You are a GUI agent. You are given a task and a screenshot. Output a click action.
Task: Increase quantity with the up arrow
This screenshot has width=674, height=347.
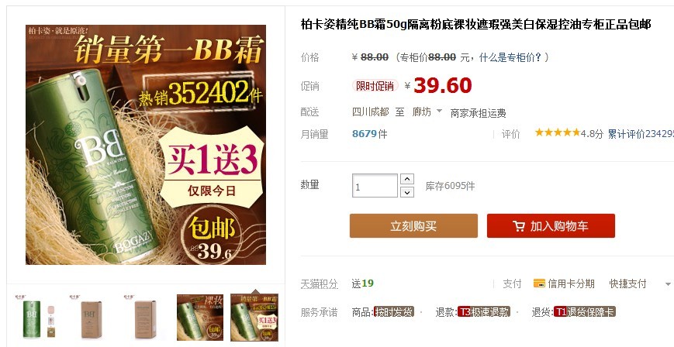click(x=407, y=179)
